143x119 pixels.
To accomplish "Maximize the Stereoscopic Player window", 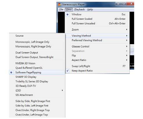I will click(124, 4).
